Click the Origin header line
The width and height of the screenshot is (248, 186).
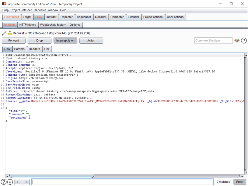(x=35, y=78)
